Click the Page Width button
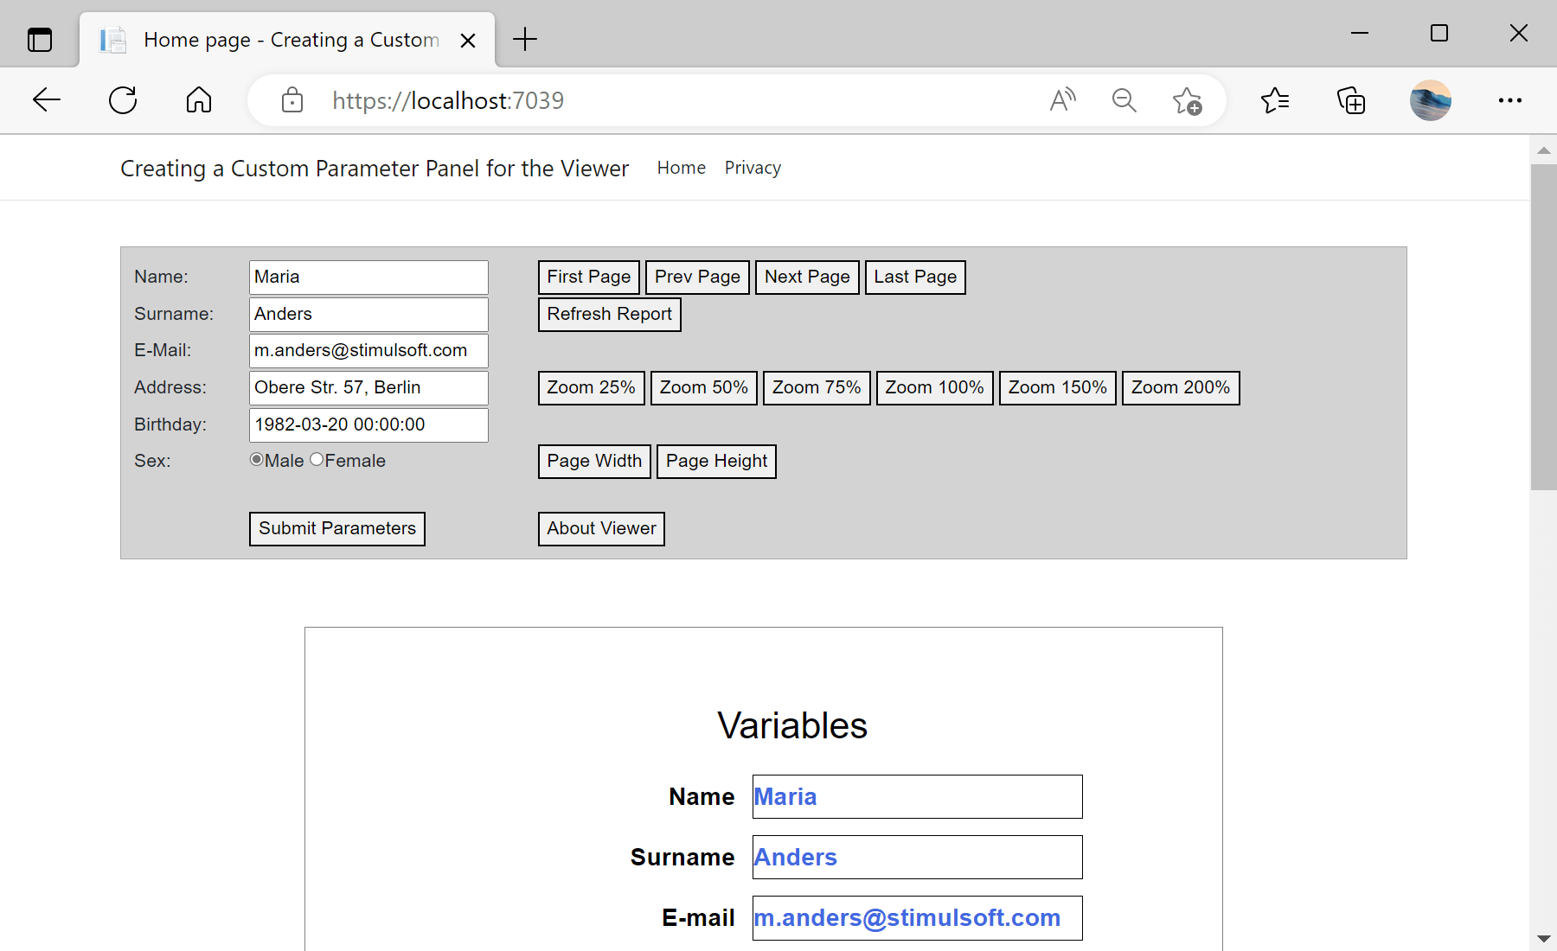Screen dimensions: 1557x951 tap(593, 461)
